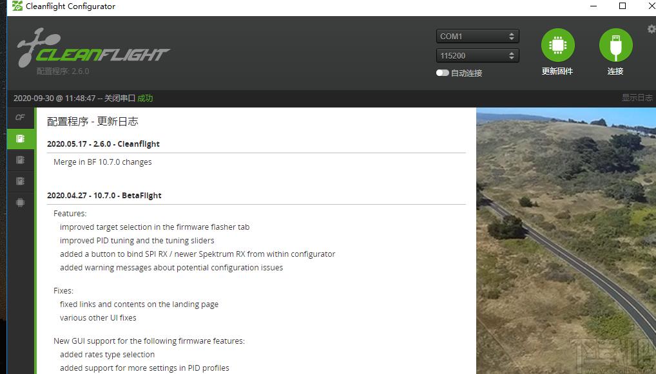Click 'New GUI support for the following firmware features:'
This screenshot has width=656, height=374.
coord(149,341)
